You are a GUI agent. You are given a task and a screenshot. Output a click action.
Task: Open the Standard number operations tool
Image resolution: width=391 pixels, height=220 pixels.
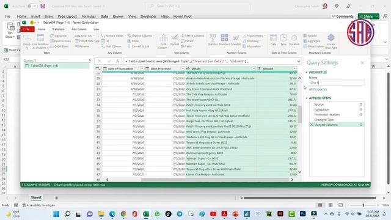click(x=224, y=40)
